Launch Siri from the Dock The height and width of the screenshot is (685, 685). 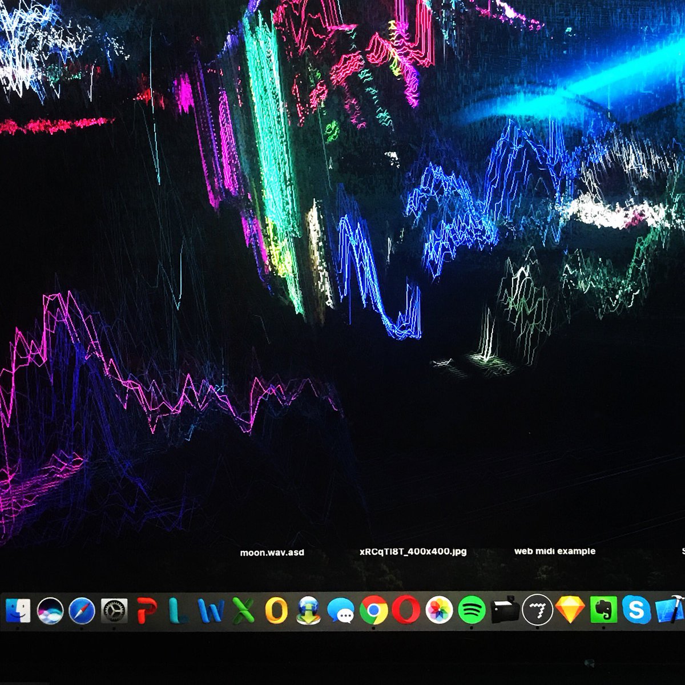coord(50,615)
